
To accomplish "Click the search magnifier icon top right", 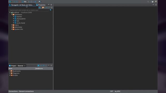I will pyautogui.click(x=148, y=2).
